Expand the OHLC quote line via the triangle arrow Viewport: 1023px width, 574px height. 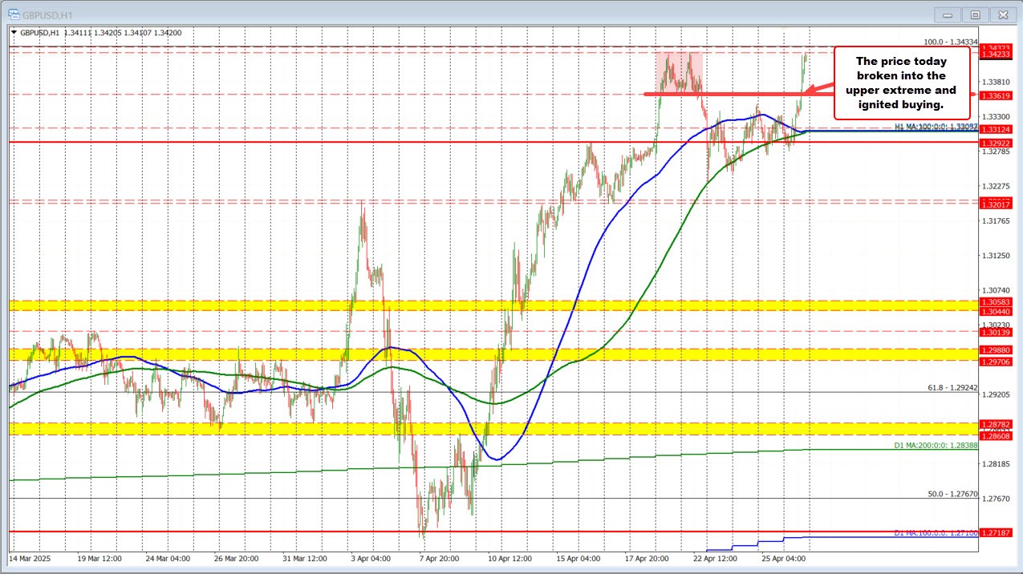pyautogui.click(x=14, y=33)
